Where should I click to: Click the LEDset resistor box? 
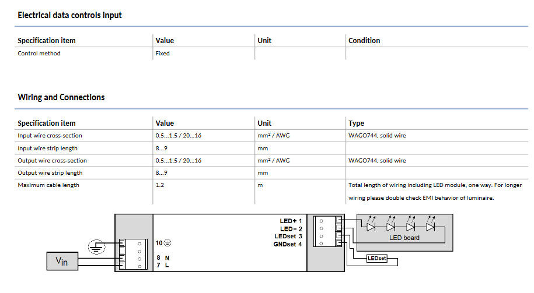(376, 257)
